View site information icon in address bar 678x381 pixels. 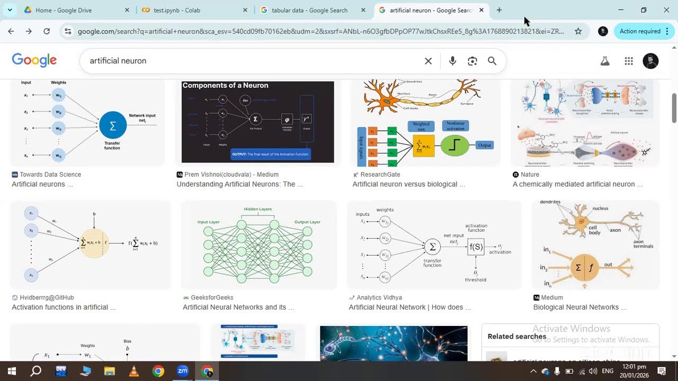coord(68,31)
